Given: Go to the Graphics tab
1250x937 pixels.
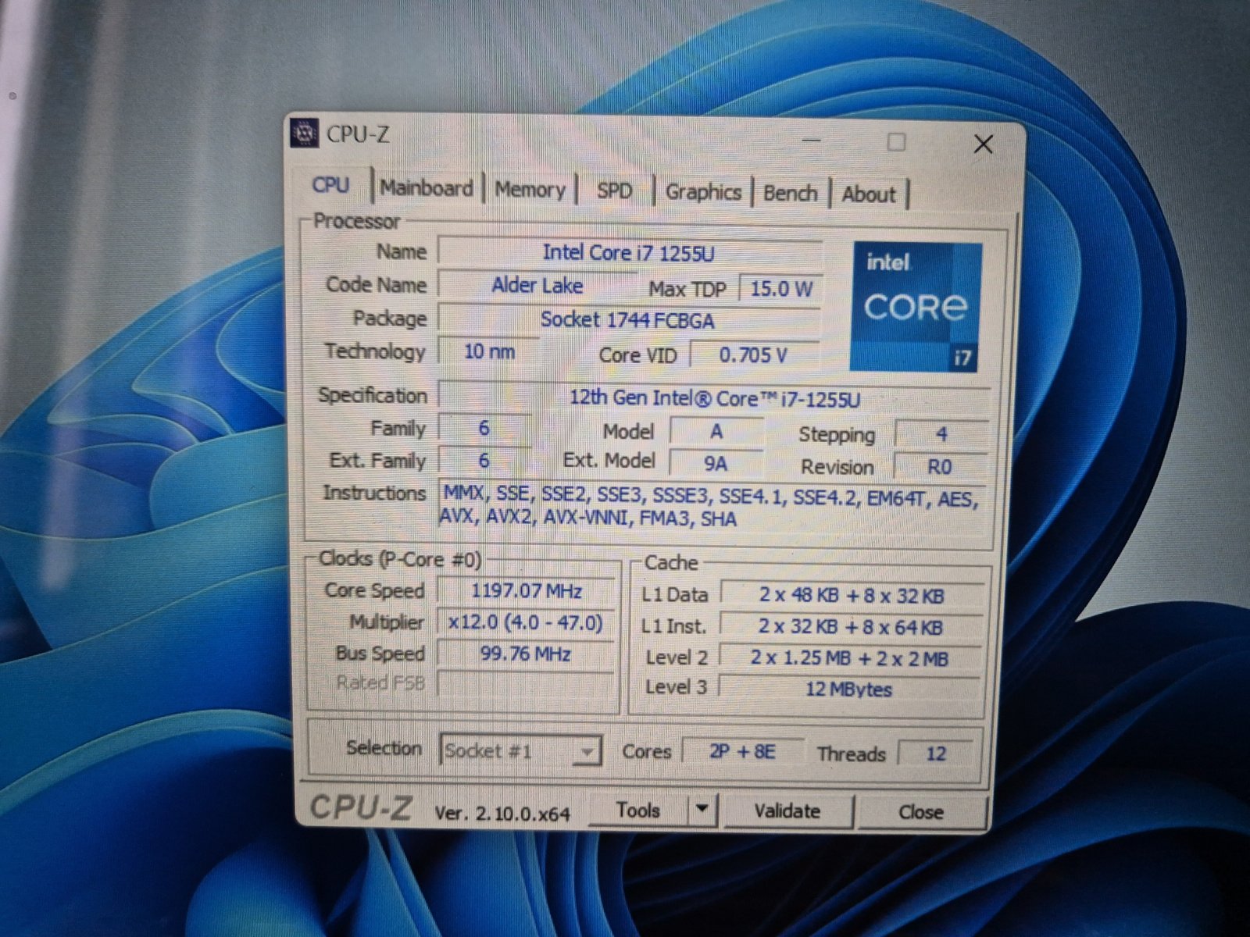Looking at the screenshot, I should point(703,192).
